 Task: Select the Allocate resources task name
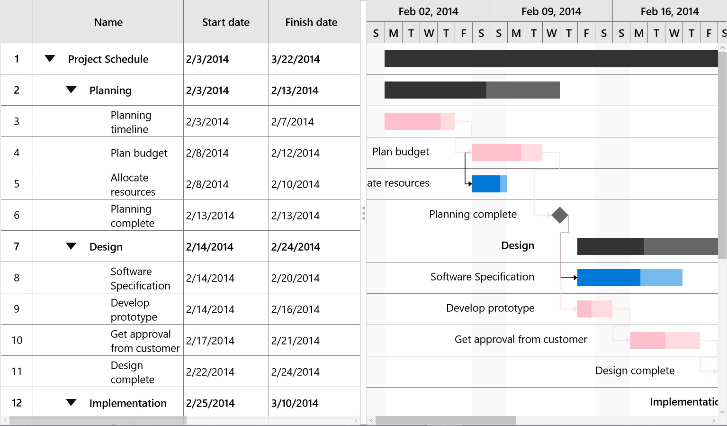coord(133,184)
